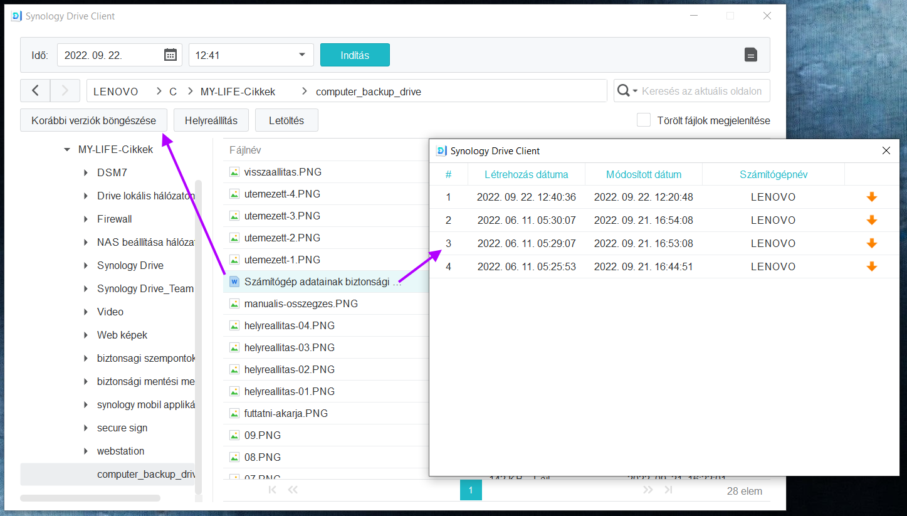The height and width of the screenshot is (516, 907).
Task: Expand the secure sign folder
Action: 86,428
